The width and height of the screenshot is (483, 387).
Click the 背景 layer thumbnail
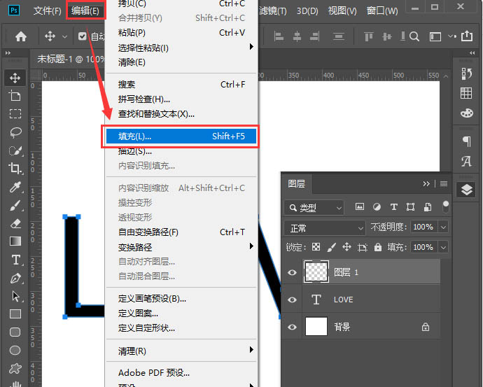tap(316, 326)
